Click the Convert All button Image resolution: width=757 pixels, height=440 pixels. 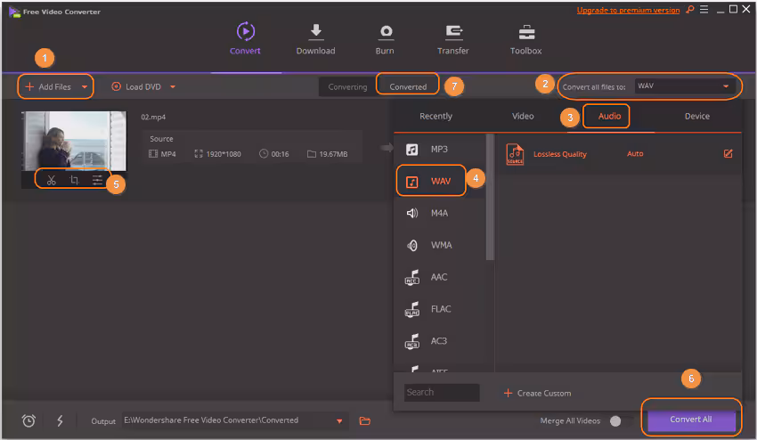[x=691, y=420]
